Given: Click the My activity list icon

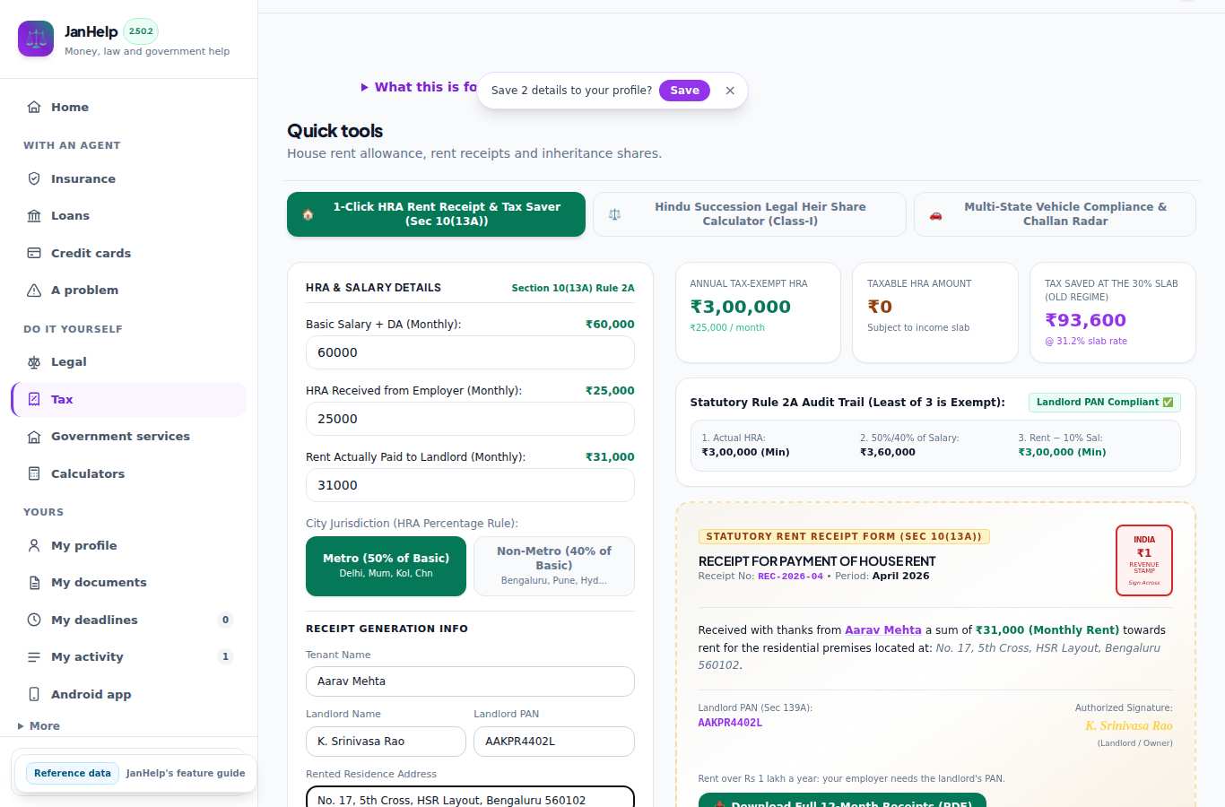Looking at the screenshot, I should pos(34,656).
